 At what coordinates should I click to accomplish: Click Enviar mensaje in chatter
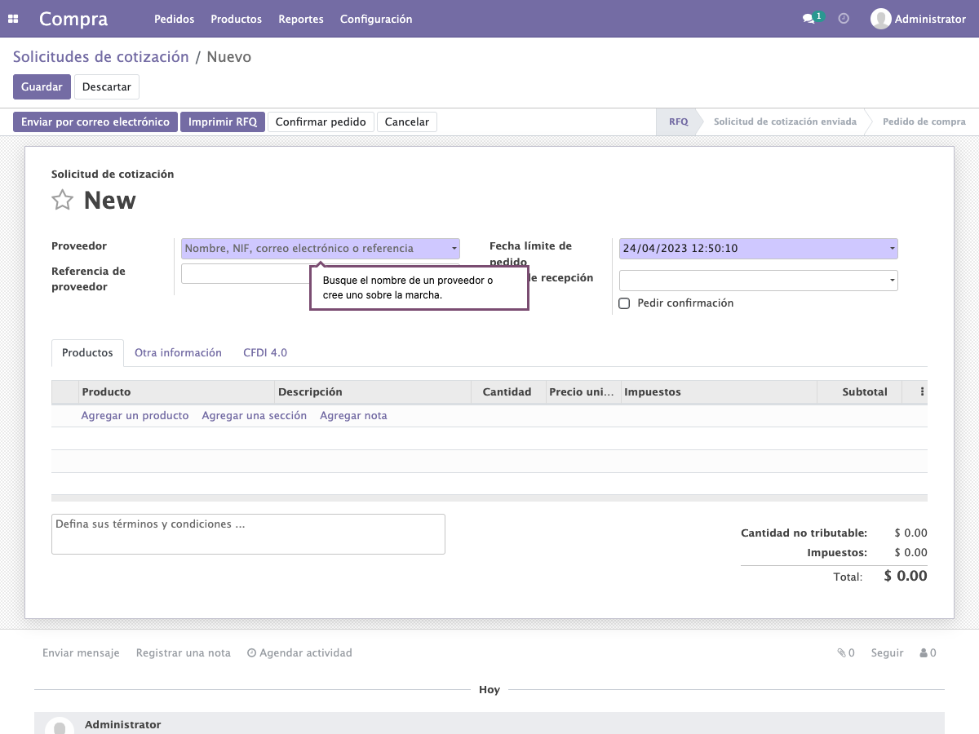[x=81, y=652]
